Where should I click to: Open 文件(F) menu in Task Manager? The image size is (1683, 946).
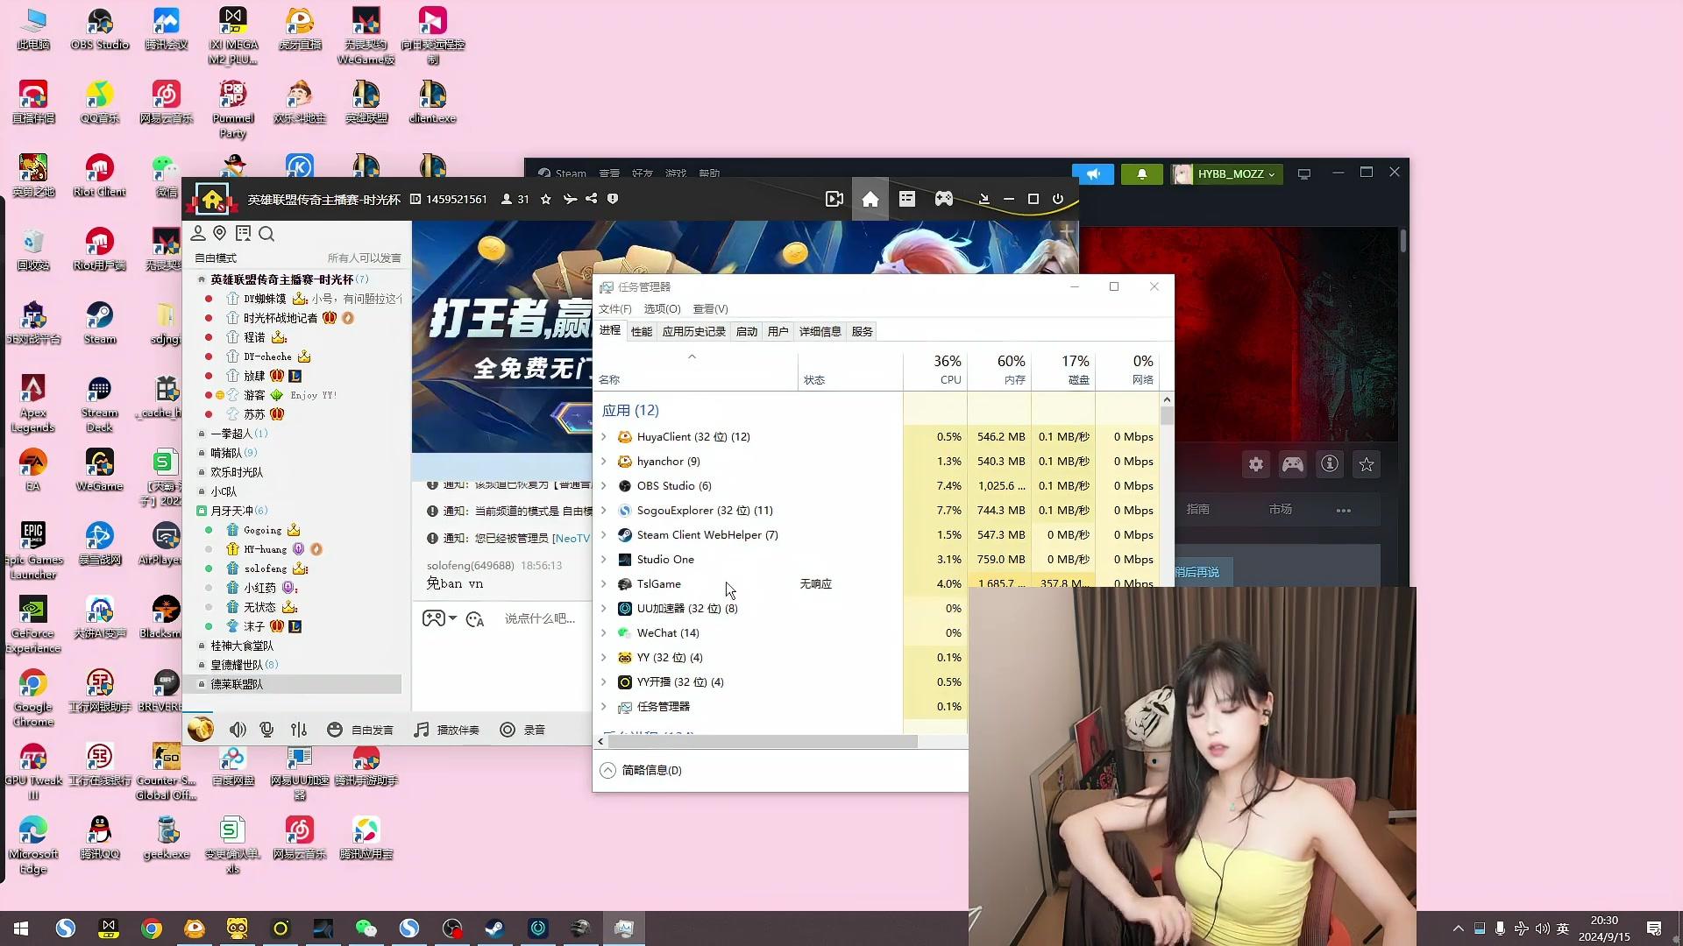click(615, 308)
